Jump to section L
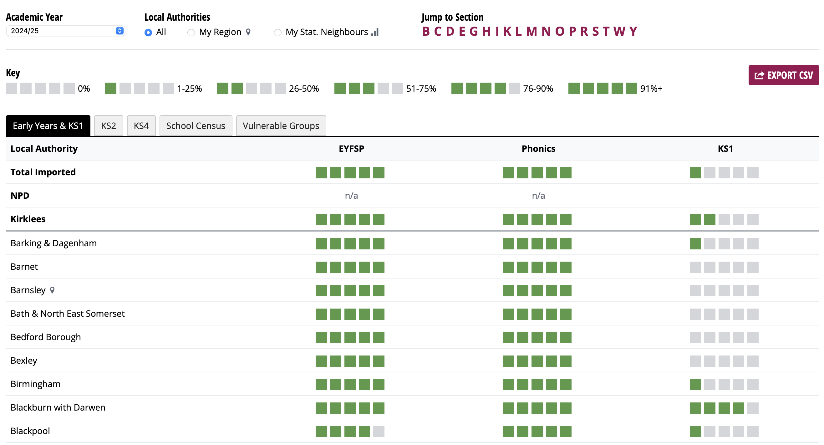 click(x=518, y=31)
